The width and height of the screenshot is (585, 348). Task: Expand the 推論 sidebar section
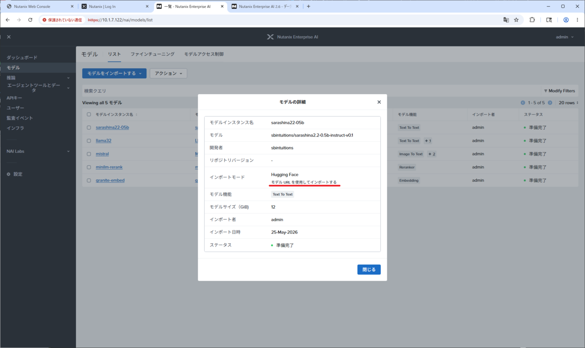(x=38, y=77)
